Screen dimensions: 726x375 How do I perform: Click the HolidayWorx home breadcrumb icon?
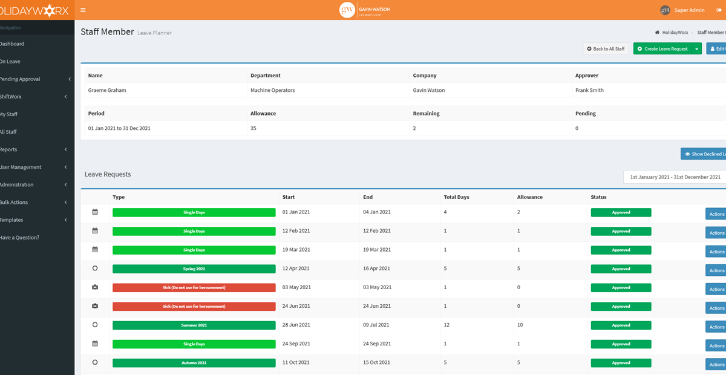coord(657,32)
